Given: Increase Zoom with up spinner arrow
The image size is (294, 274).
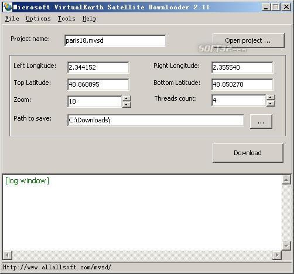Looking at the screenshot, I should [x=127, y=98].
